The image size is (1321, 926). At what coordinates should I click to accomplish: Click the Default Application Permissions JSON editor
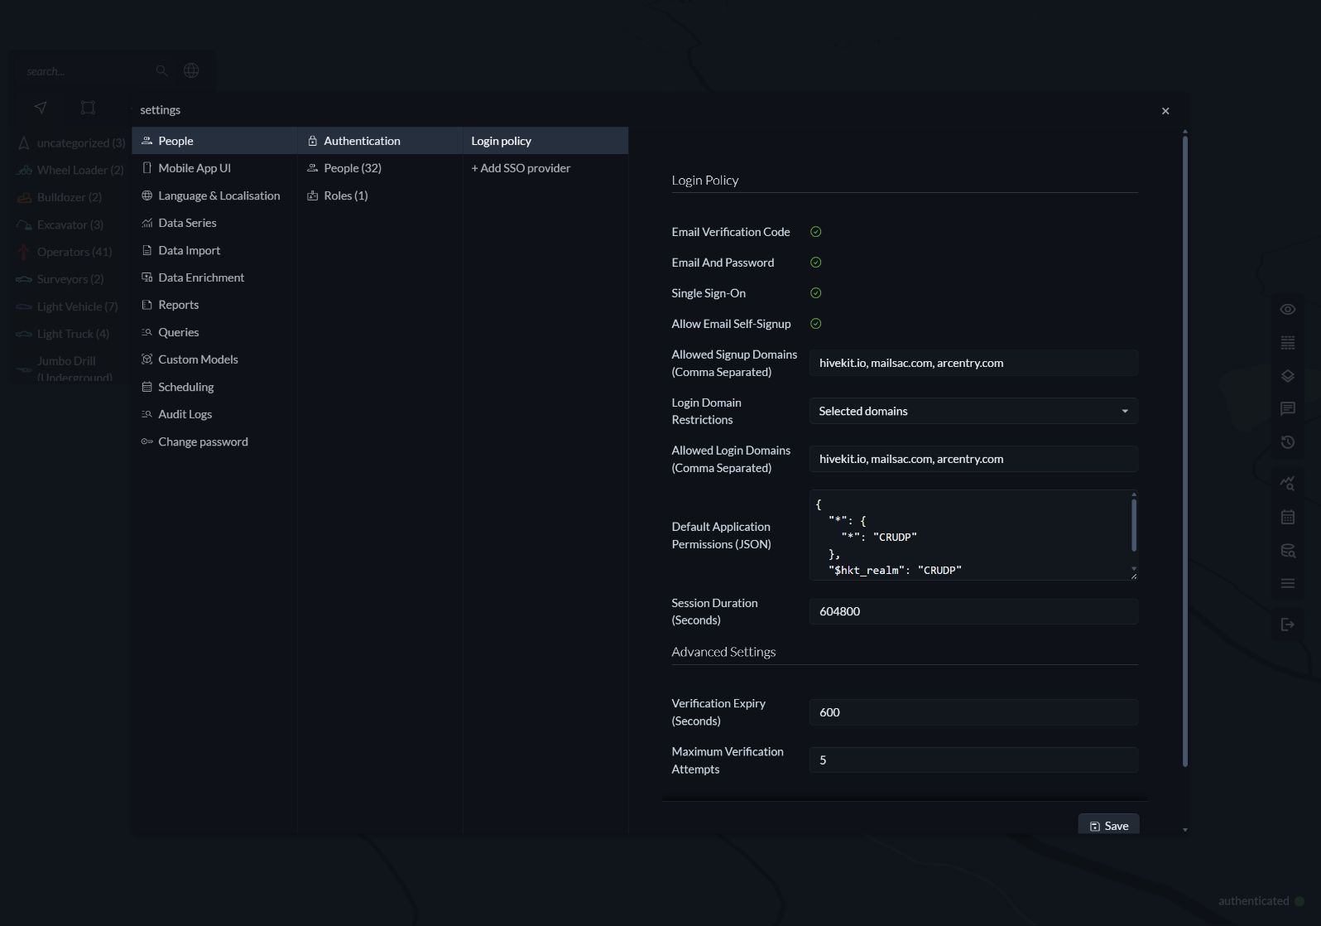(x=968, y=535)
